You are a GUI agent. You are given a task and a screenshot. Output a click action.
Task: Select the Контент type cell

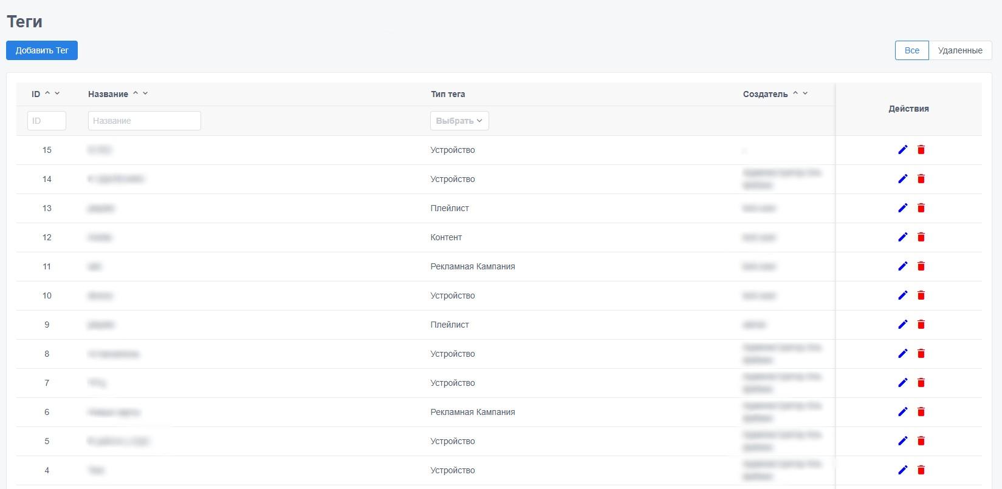pyautogui.click(x=446, y=237)
